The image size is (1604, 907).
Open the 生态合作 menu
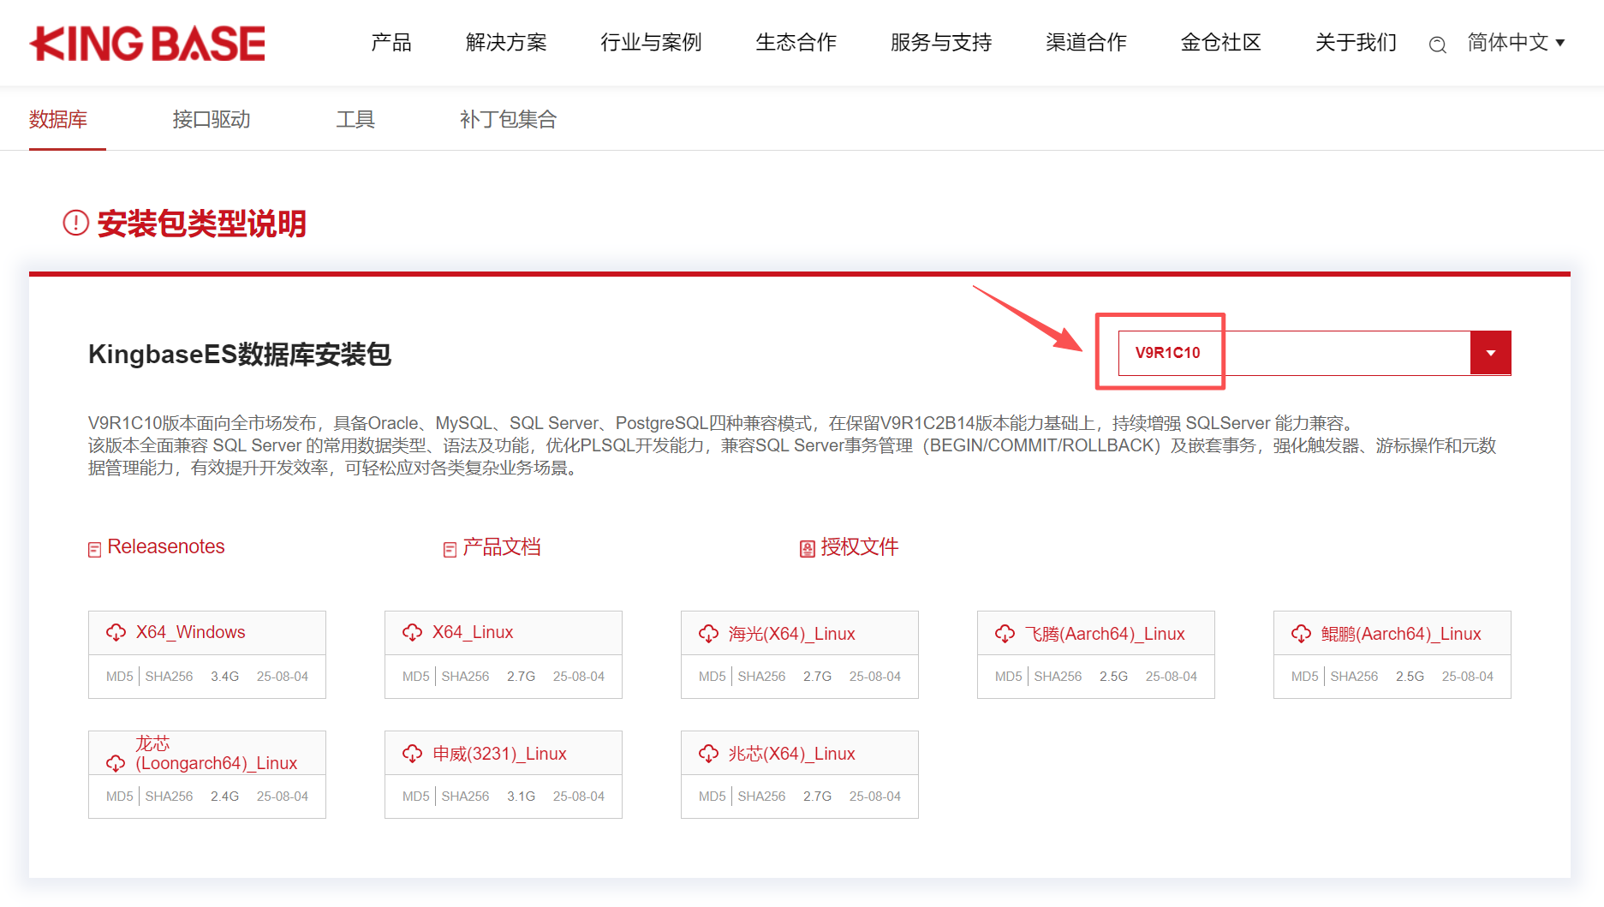(x=796, y=42)
